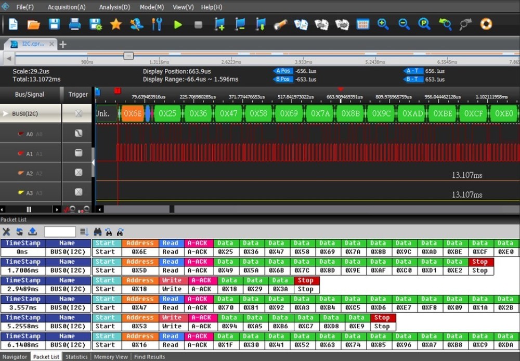Image resolution: width=520 pixels, height=361 pixels.
Task: Open the Analysis(D) menu
Action: click(115, 7)
